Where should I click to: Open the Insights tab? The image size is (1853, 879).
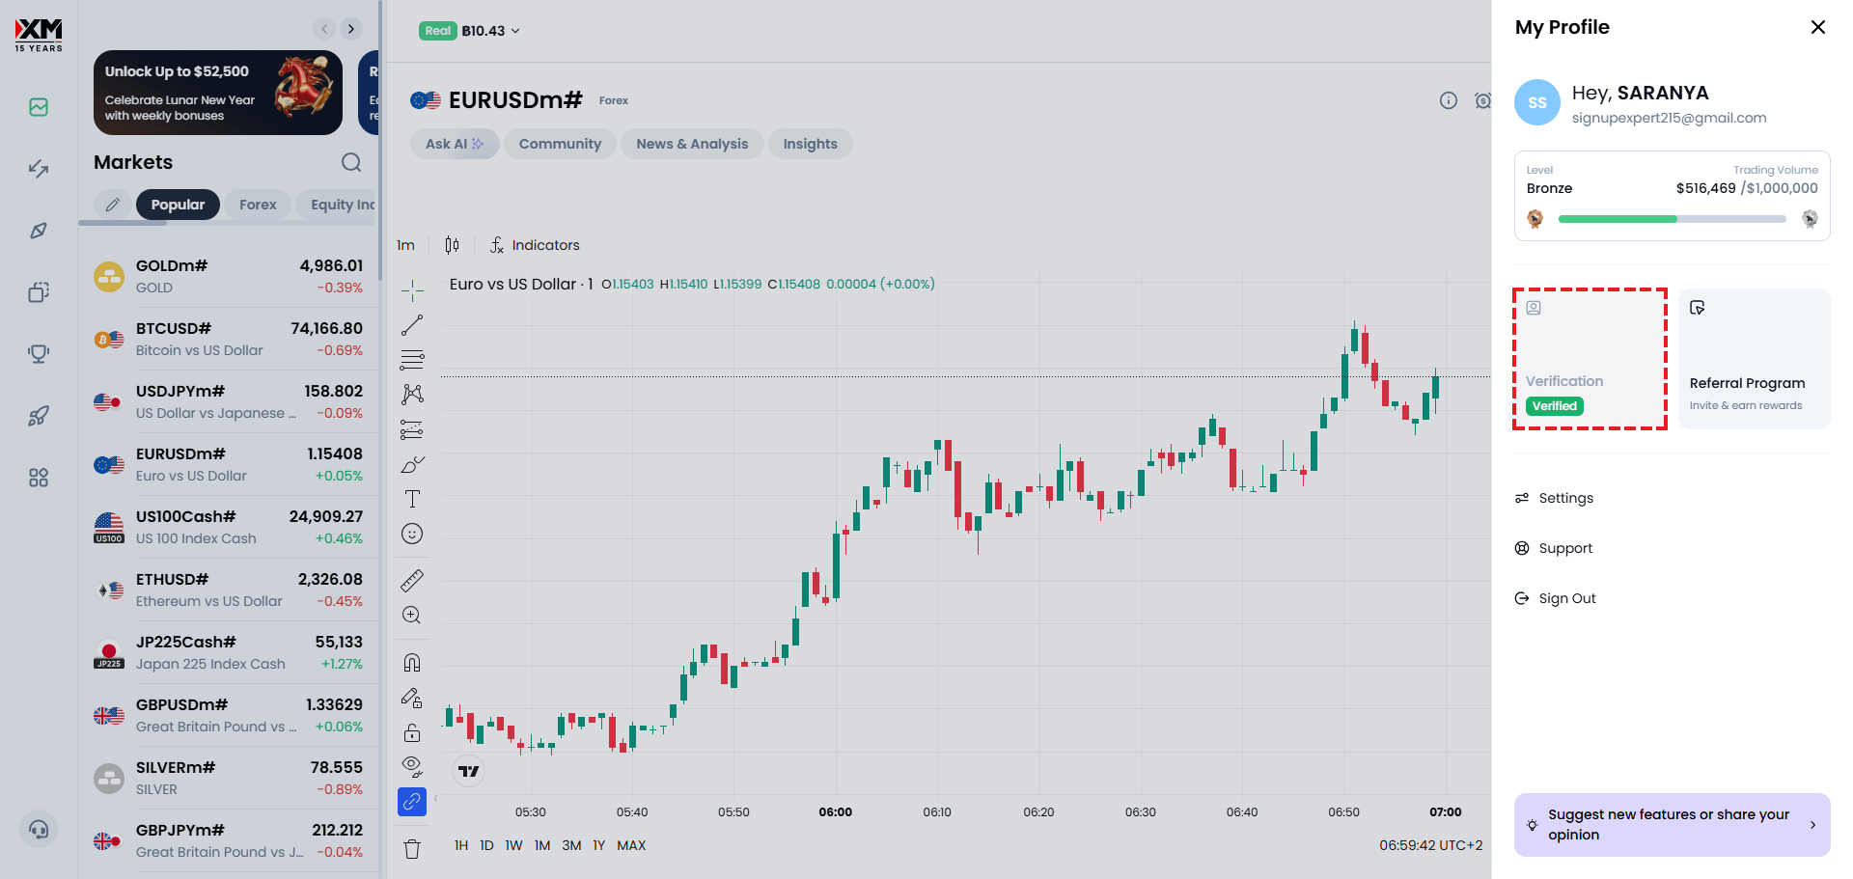tap(811, 144)
